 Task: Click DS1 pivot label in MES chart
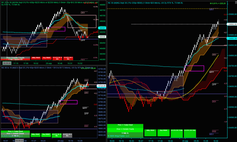point(86,126)
